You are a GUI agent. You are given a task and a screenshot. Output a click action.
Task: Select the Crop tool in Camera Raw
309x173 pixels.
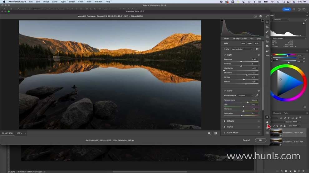(x=267, y=27)
